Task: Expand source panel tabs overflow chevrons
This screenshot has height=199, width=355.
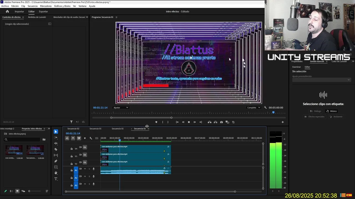Action: [x=87, y=17]
